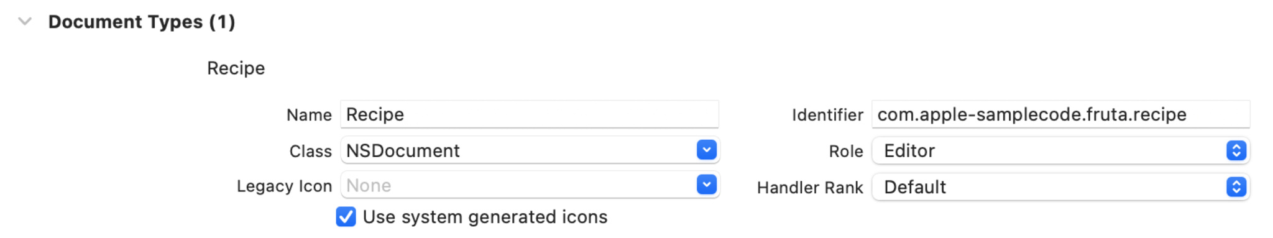Collapse the Document Types section chevron
Image resolution: width=1273 pixels, height=238 pixels.
coord(25,22)
